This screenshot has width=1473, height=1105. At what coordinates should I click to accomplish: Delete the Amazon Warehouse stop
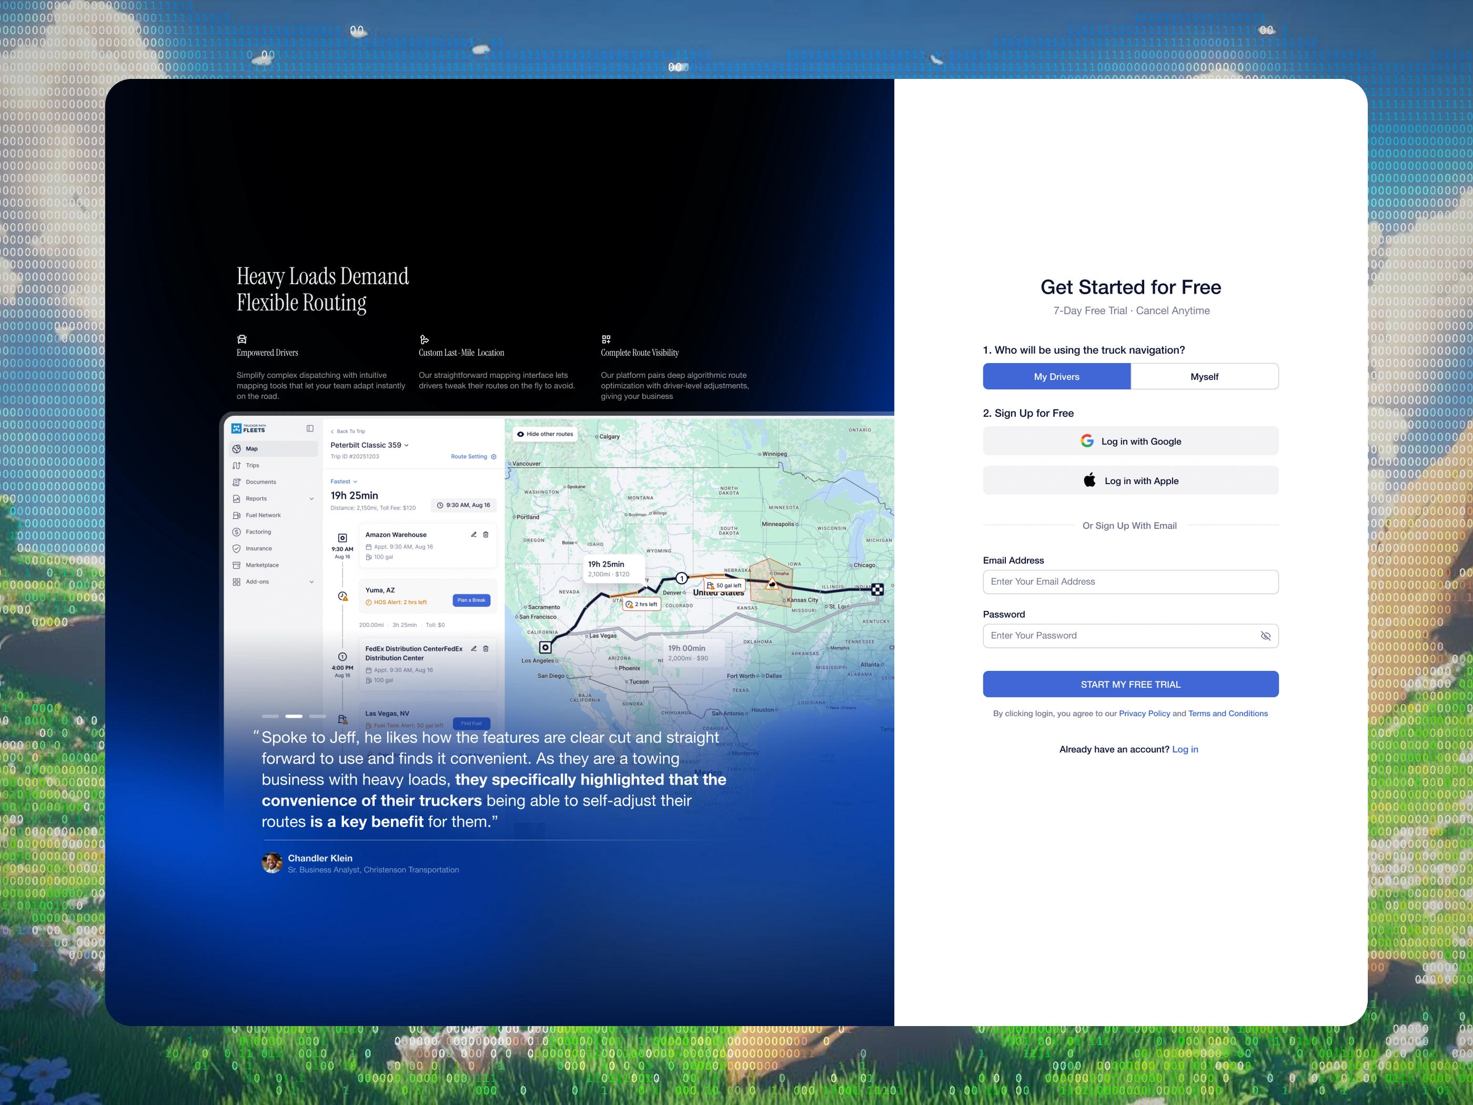tap(486, 534)
